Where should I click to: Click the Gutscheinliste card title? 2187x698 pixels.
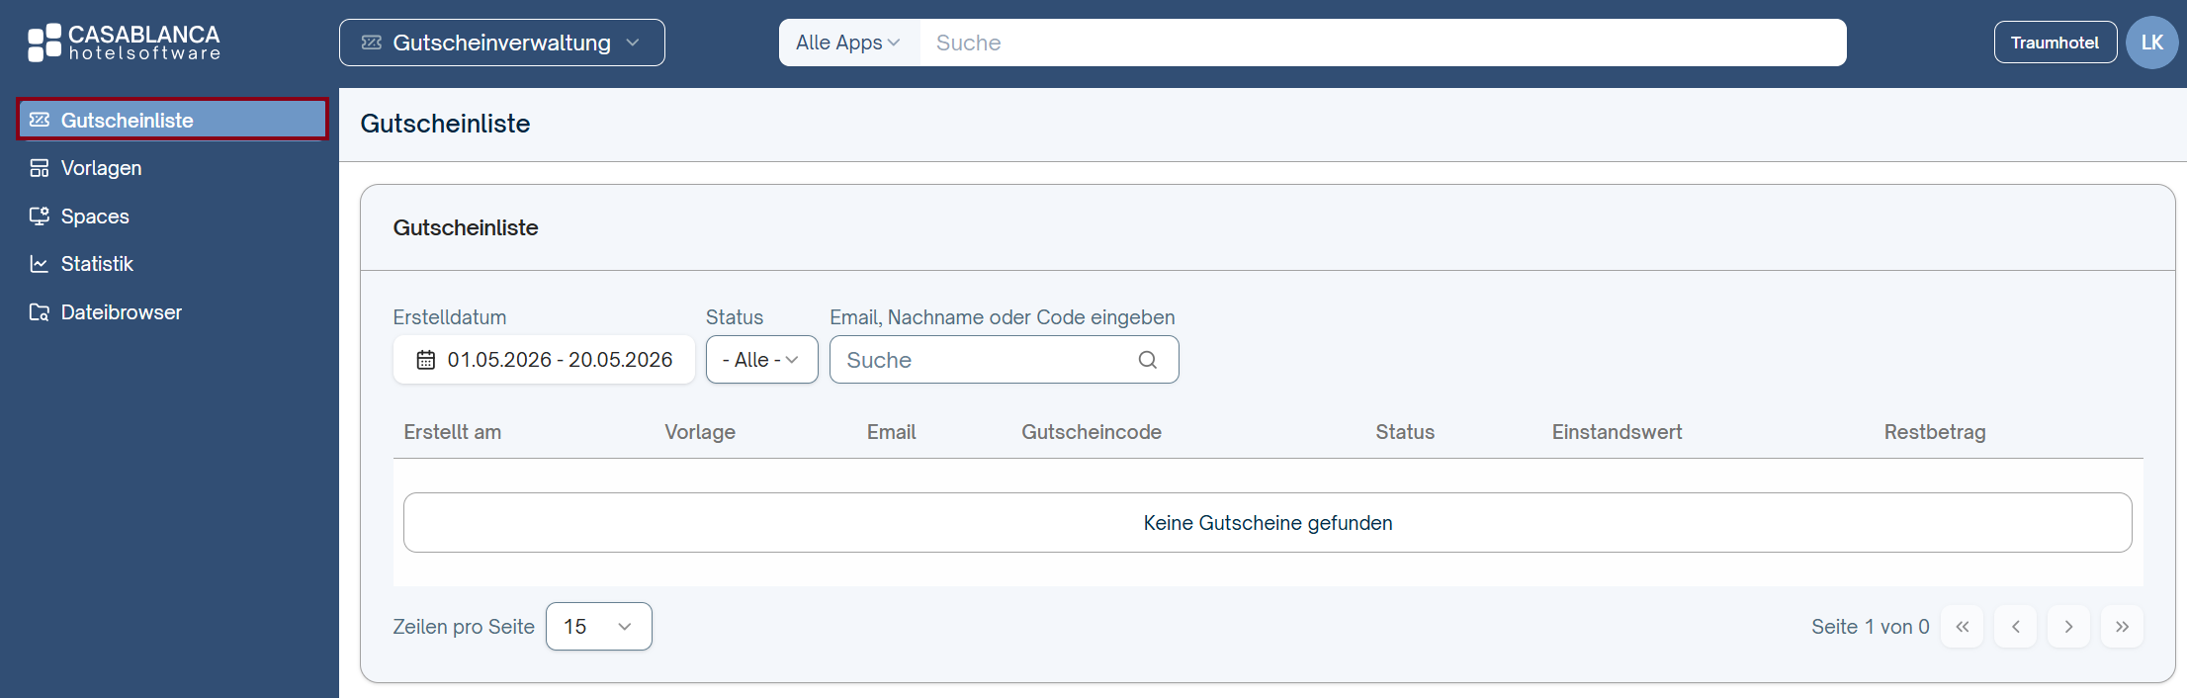(x=466, y=227)
